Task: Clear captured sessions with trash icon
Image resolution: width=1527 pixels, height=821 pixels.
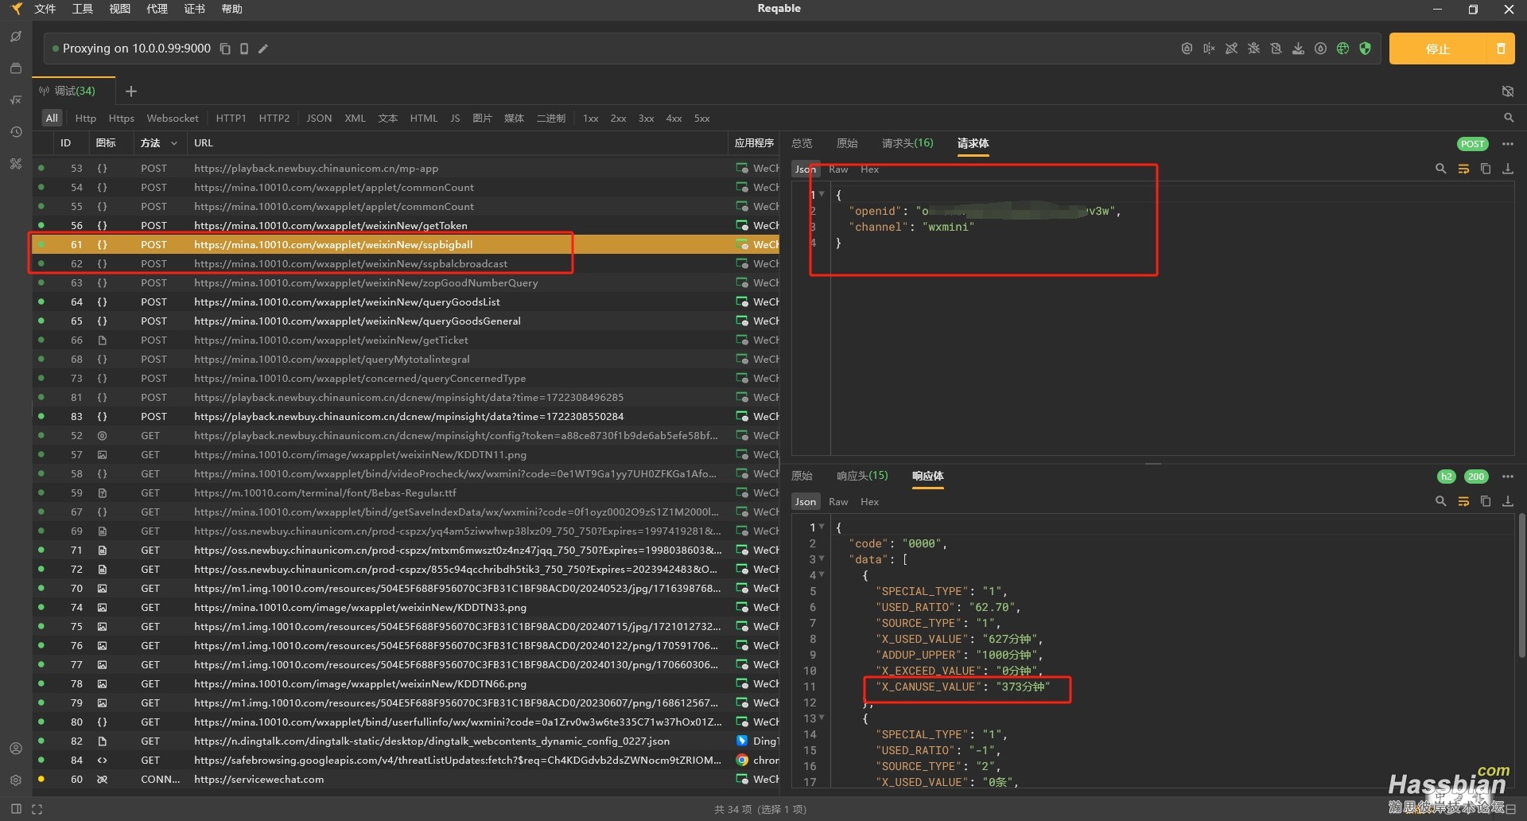Action: [1501, 49]
